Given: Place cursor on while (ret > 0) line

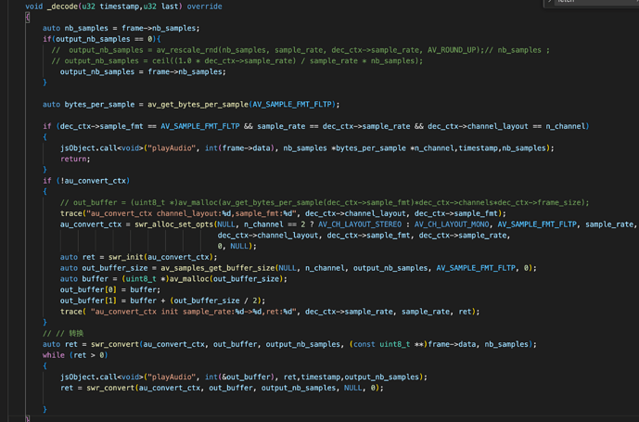Looking at the screenshot, I should [x=75, y=355].
